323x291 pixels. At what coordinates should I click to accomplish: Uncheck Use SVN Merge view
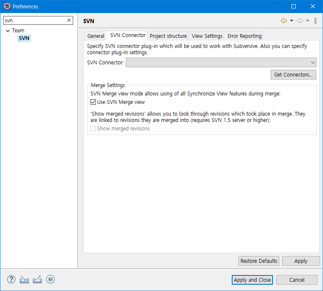93,102
